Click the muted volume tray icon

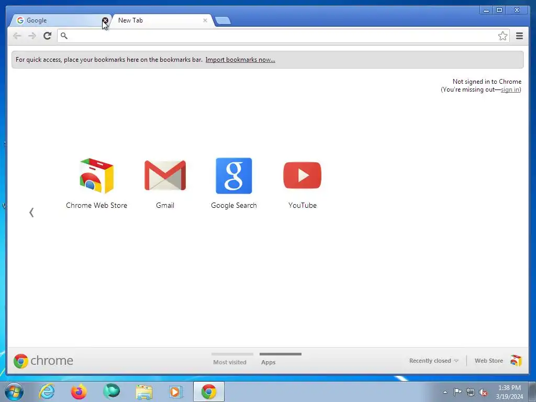(483, 393)
